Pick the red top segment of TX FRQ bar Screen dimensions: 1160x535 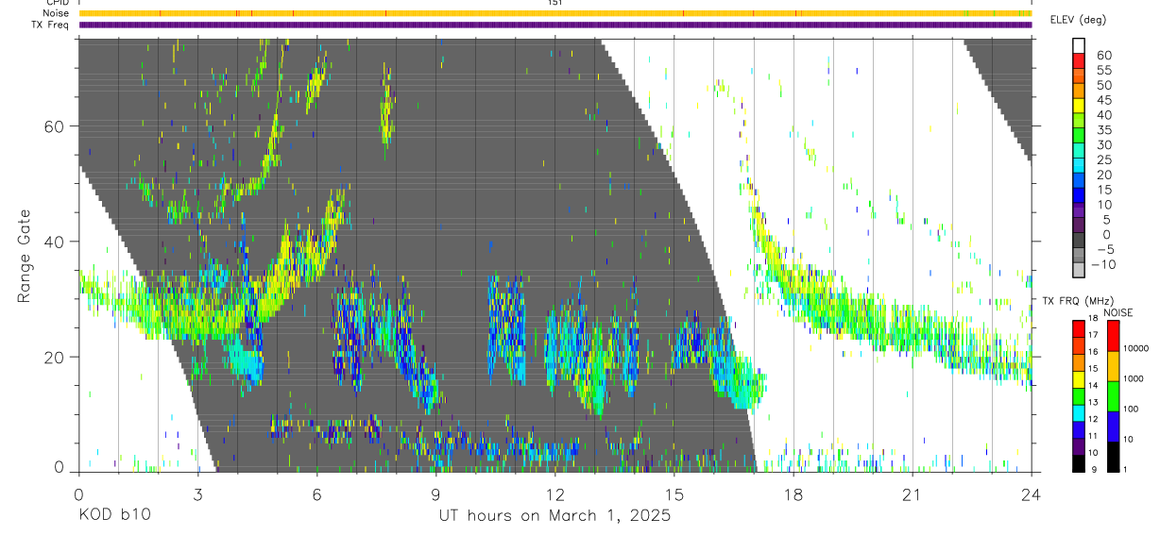point(1079,328)
